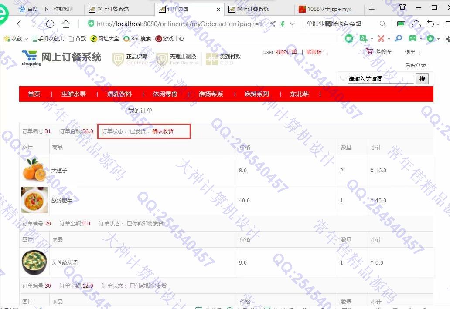
Task: Focus the 请输入关键词 search field
Action: point(381,79)
